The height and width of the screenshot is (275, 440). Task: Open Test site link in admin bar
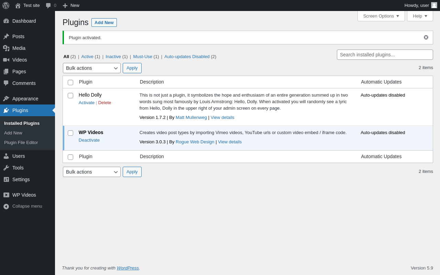click(27, 5)
